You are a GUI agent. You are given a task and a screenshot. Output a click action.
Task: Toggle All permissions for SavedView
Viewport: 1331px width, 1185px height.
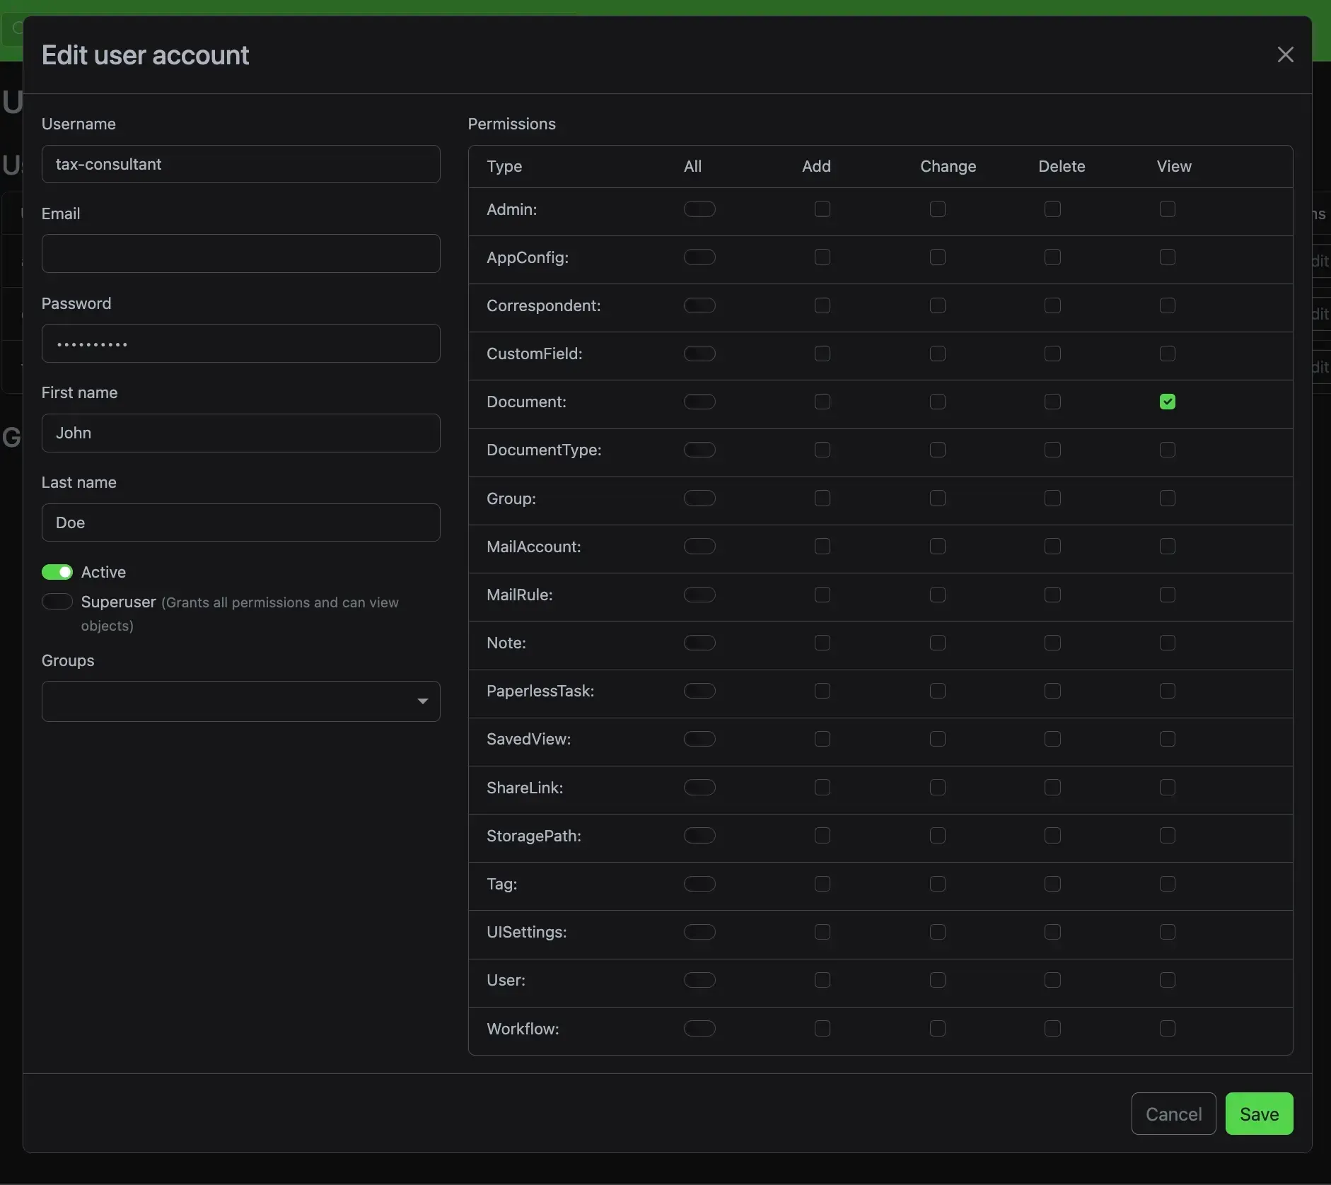pos(699,739)
